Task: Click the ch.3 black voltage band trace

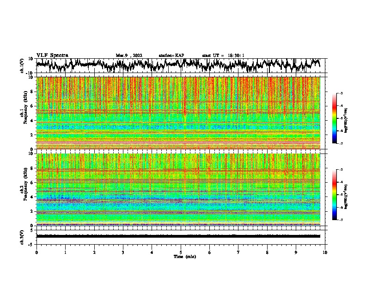Action: [178, 236]
